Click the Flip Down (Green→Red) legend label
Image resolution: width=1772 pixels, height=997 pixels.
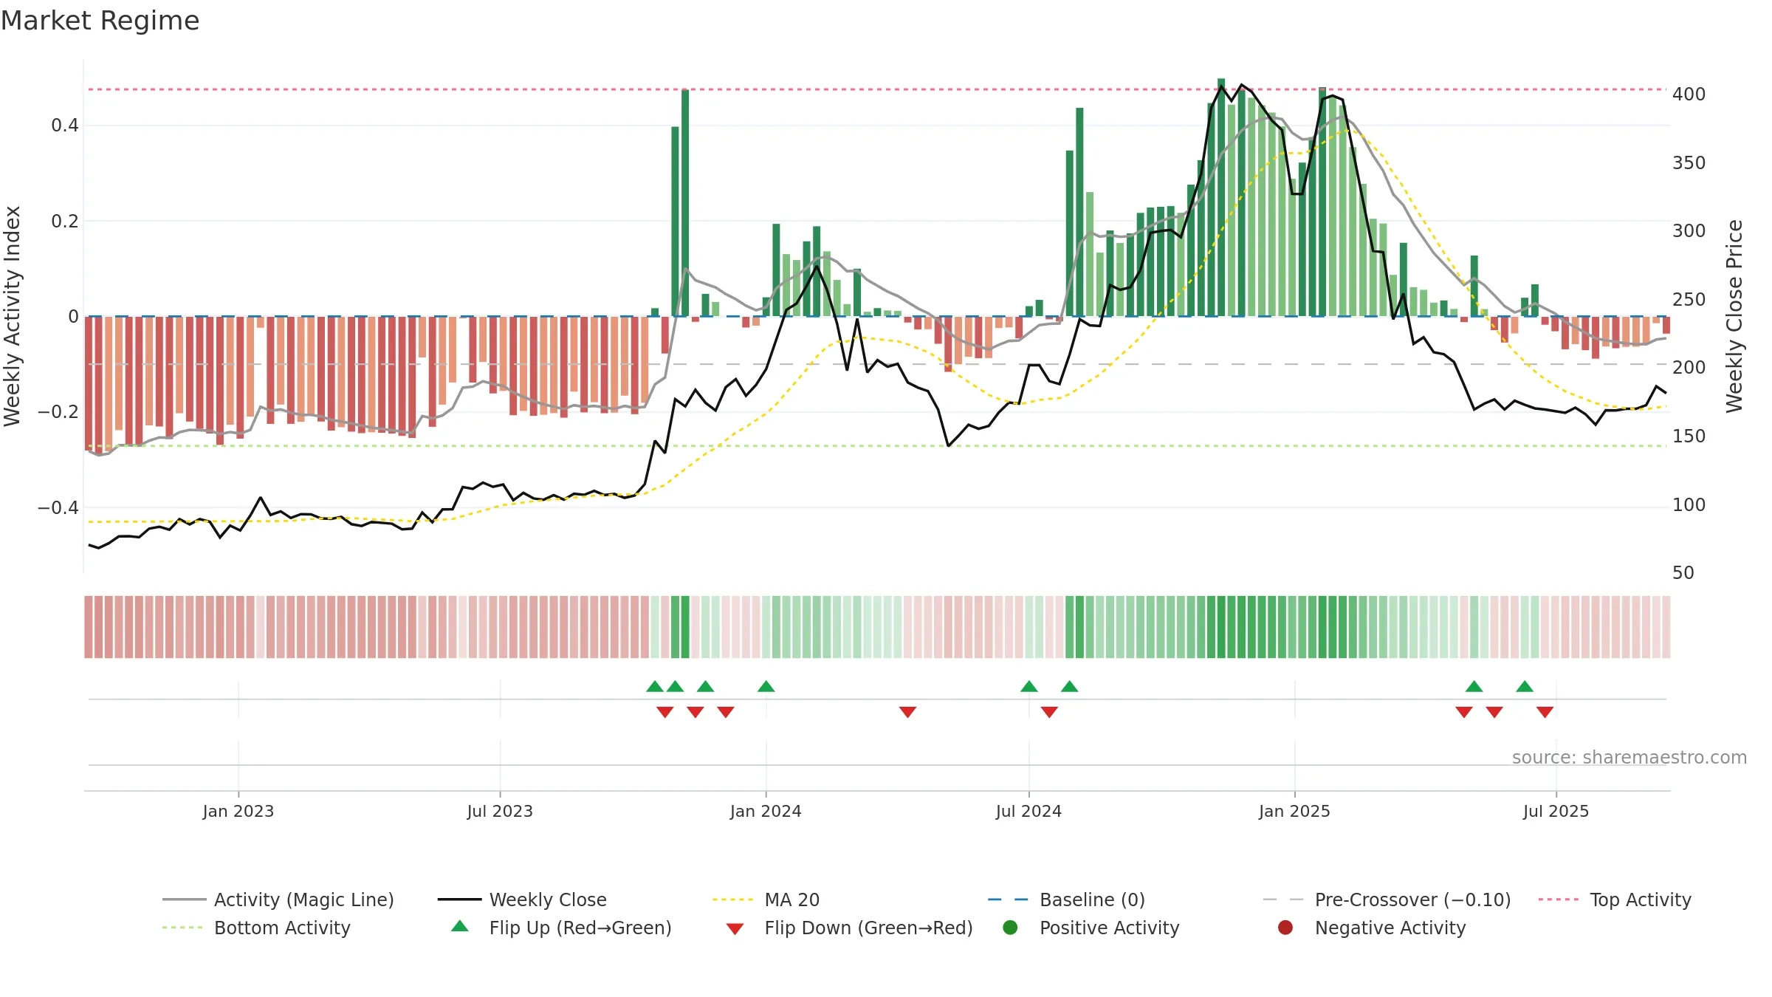tap(868, 928)
